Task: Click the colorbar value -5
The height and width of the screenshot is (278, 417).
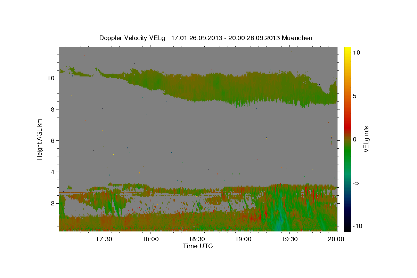Action: pyautogui.click(x=356, y=183)
